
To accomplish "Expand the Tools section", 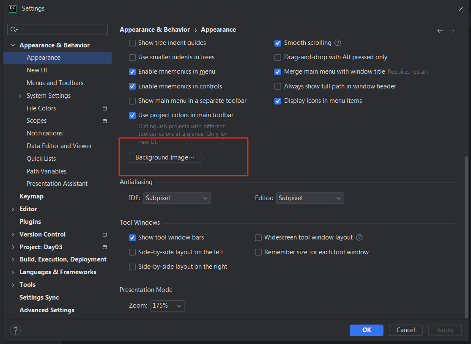I will point(13,285).
